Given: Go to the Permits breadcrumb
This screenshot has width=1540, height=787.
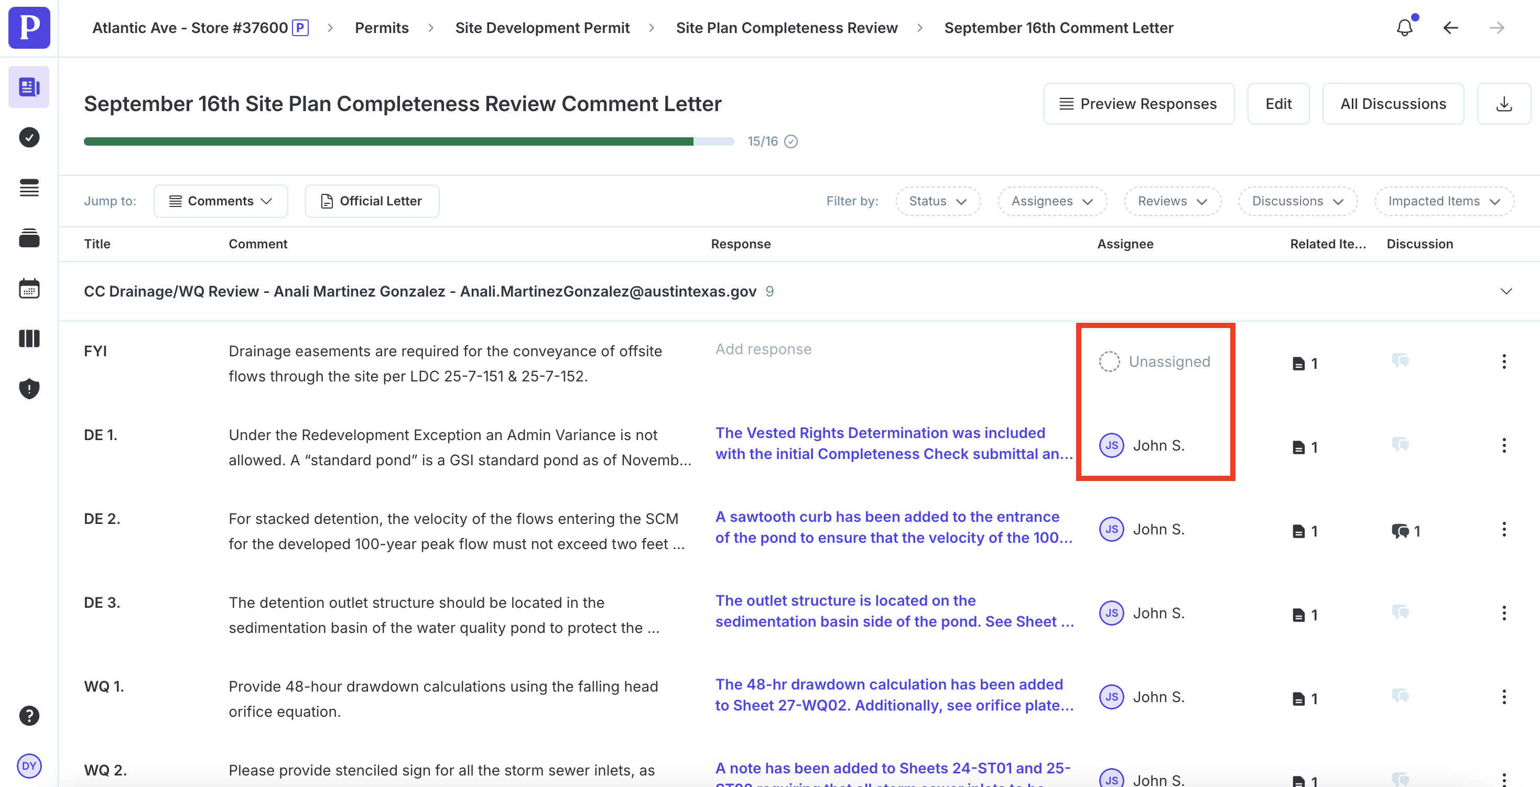Looking at the screenshot, I should coord(382,28).
